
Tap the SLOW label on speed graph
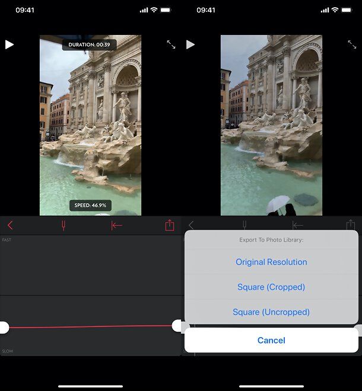(8, 351)
